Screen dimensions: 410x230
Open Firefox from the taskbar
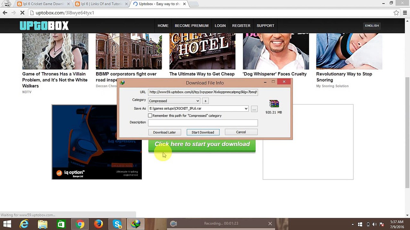tap(98, 224)
